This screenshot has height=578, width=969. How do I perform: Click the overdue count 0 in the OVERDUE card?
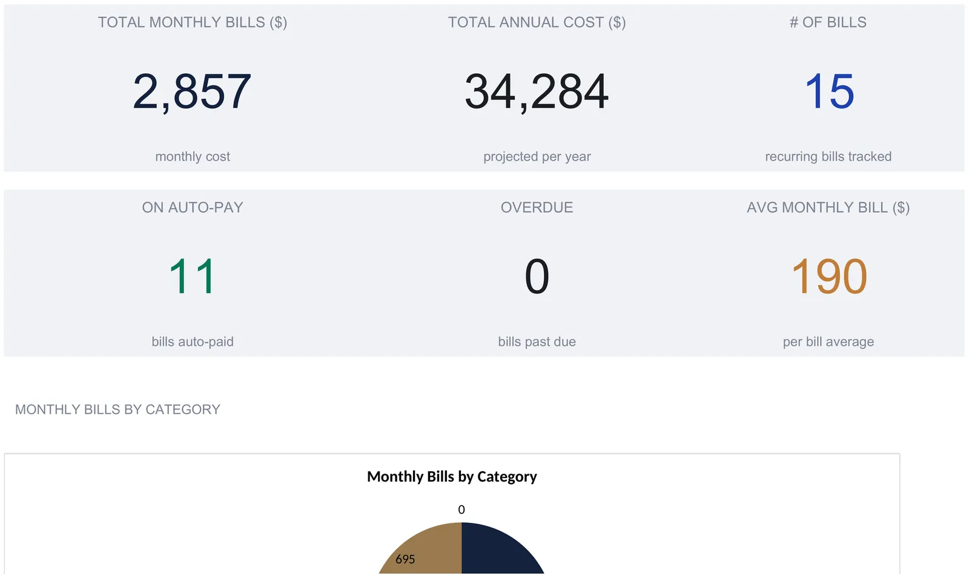(537, 276)
